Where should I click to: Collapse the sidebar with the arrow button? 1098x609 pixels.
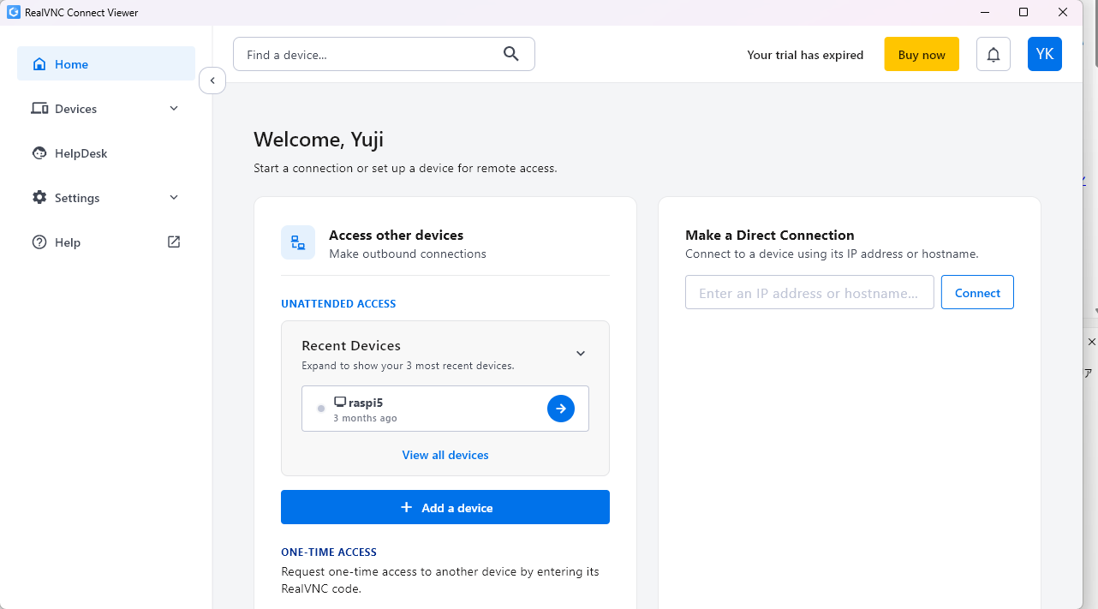(212, 81)
